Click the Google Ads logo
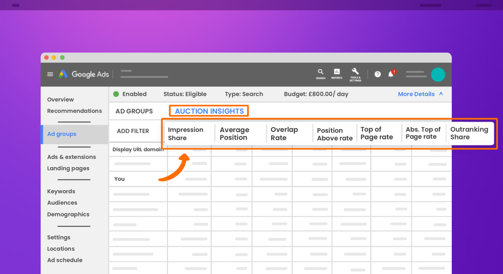The image size is (503, 274). (x=83, y=74)
